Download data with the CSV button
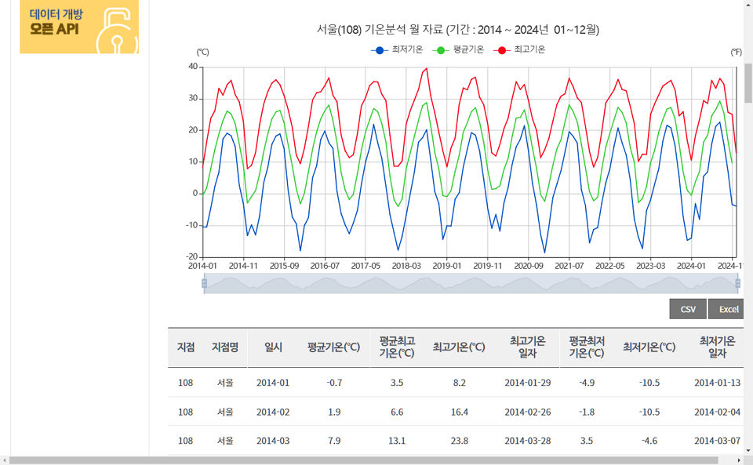This screenshot has height=465, width=753. click(x=688, y=309)
